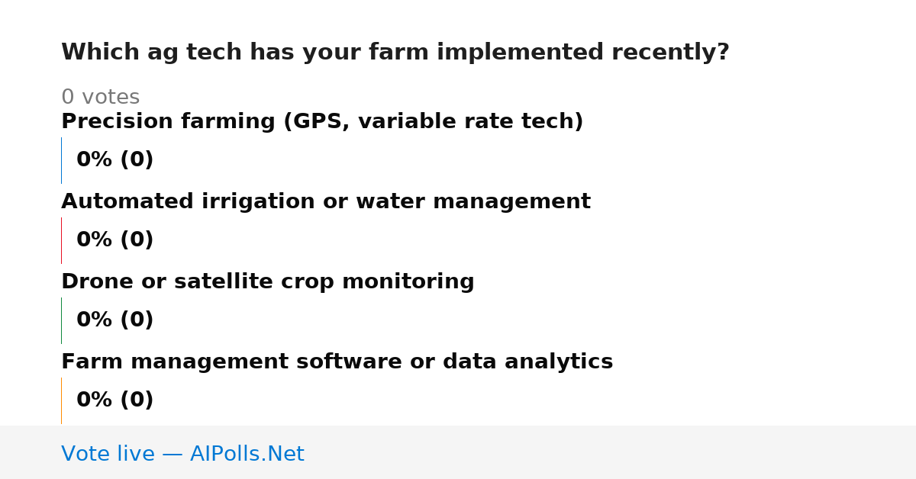Choose Farm management software or data analytics
916x479 pixels.
pyautogui.click(x=337, y=362)
